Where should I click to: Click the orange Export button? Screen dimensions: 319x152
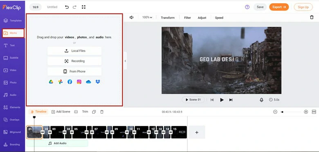279,7
